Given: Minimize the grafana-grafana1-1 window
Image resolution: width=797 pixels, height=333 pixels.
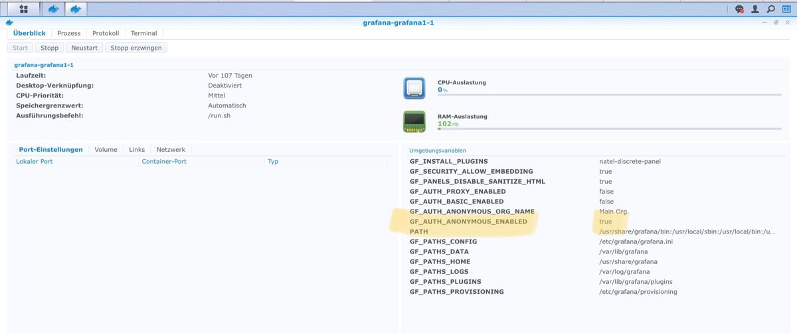Looking at the screenshot, I should (x=766, y=23).
